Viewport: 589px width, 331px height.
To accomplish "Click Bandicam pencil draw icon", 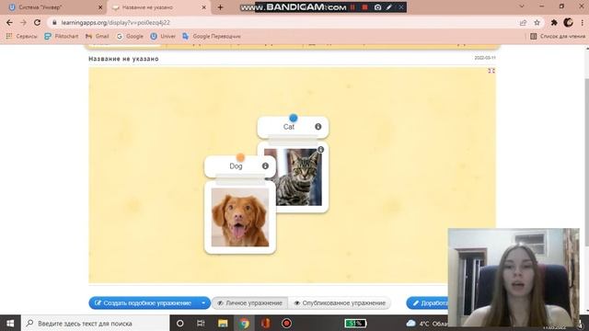I will [389, 7].
